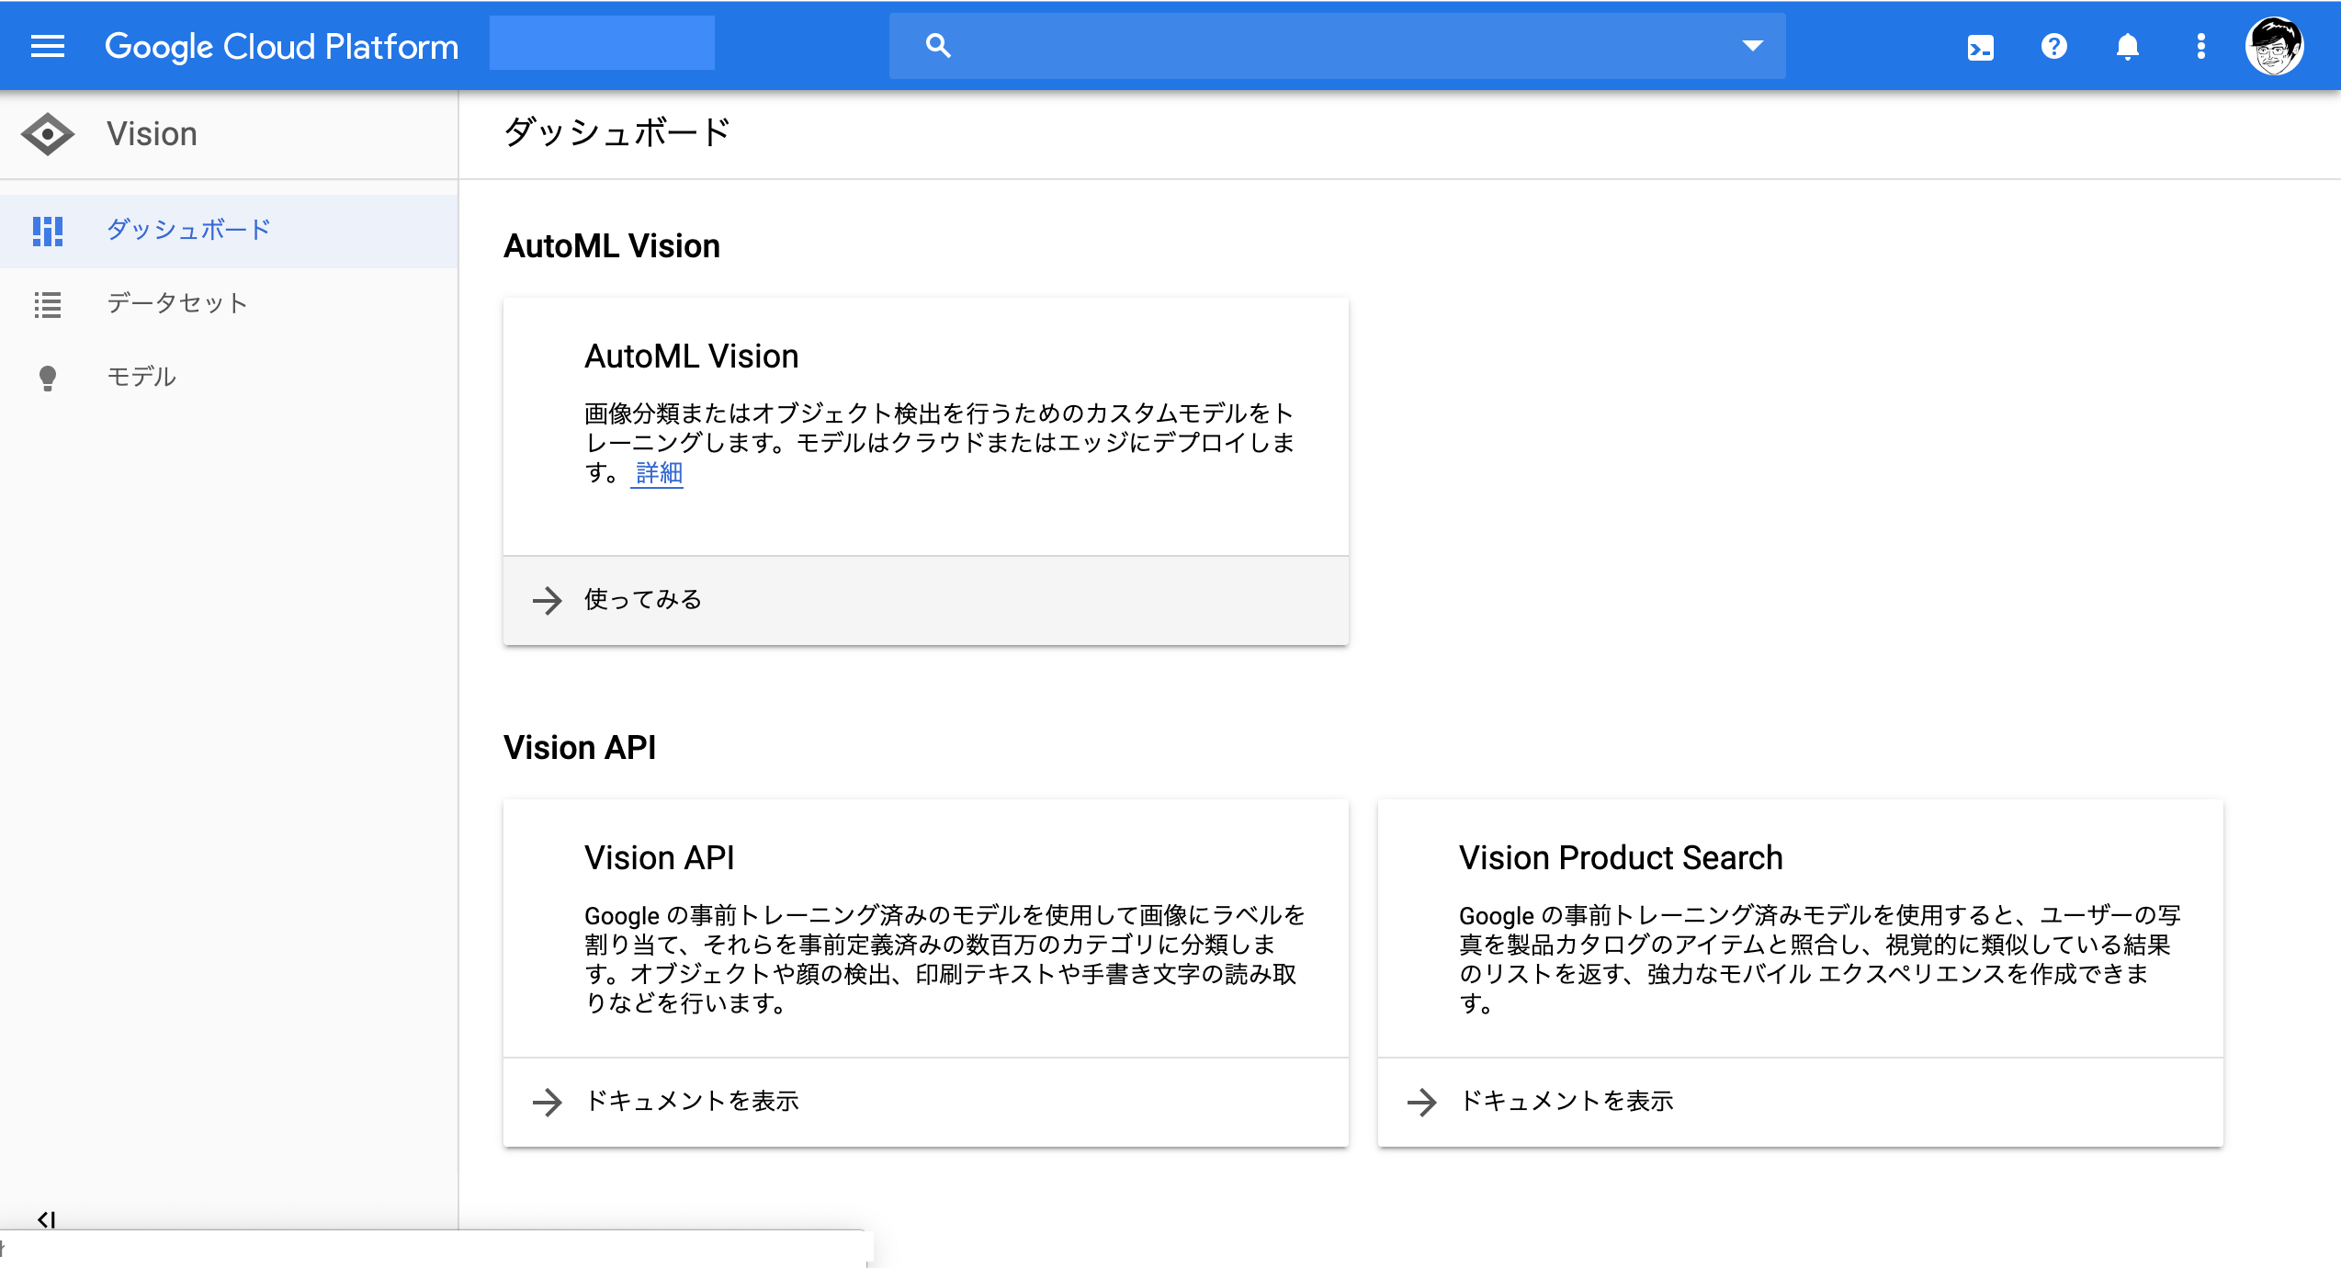
Task: Click arrow icon in Vision API card footer
Action: pos(547,1102)
